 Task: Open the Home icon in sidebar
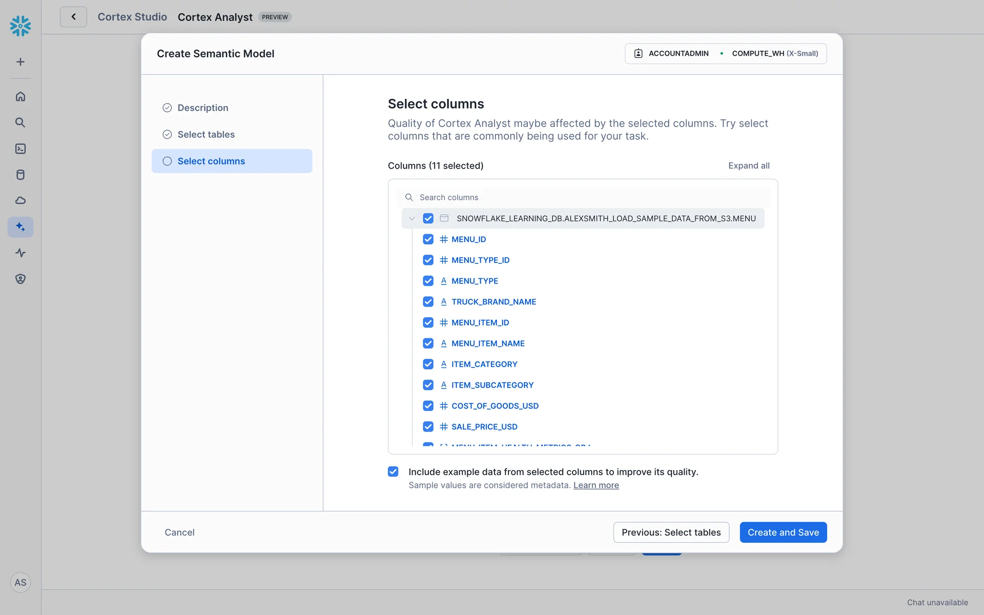[x=20, y=96]
